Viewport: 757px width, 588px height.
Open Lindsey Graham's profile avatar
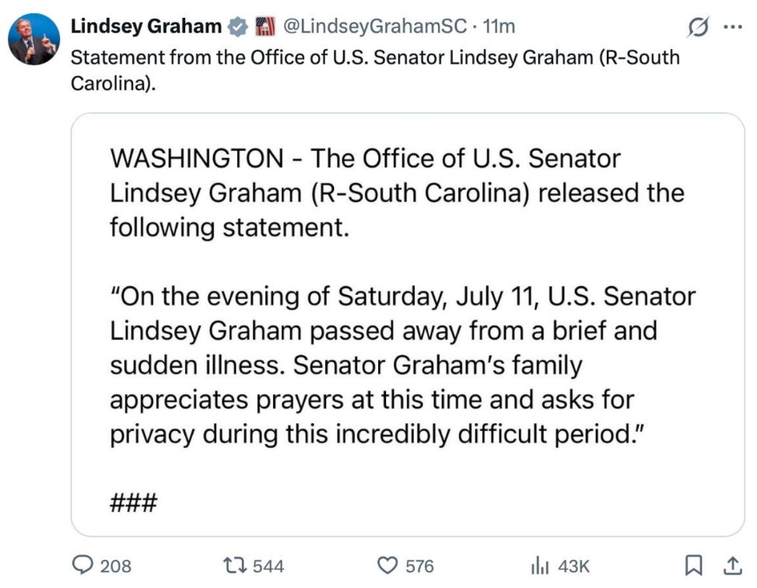click(x=33, y=40)
